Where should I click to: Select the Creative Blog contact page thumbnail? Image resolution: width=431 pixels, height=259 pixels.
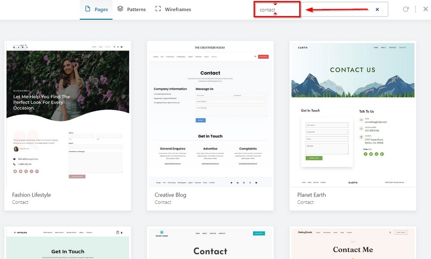[210, 115]
